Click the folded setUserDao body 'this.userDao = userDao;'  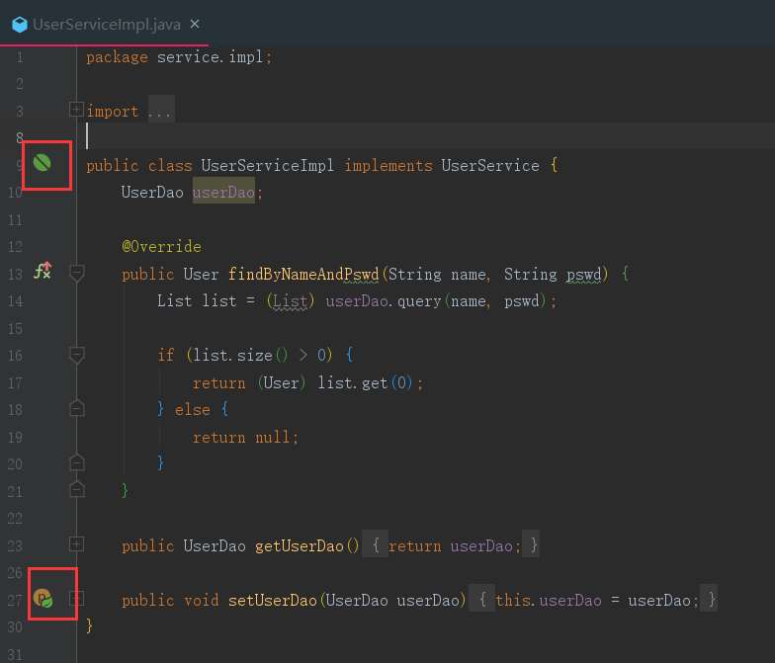point(593,599)
